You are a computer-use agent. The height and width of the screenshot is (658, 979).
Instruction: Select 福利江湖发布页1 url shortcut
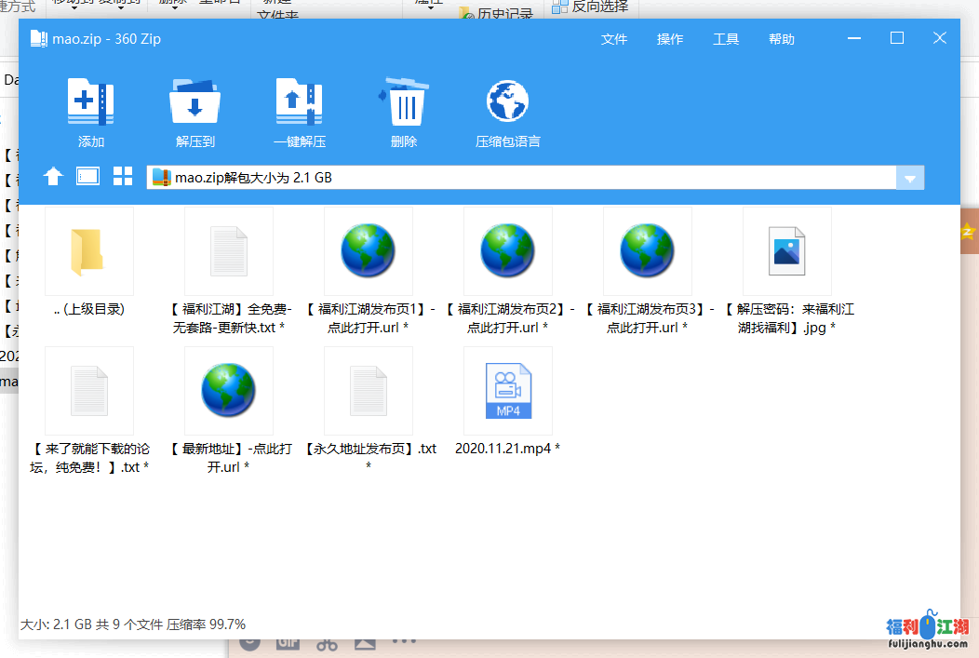coord(368,251)
